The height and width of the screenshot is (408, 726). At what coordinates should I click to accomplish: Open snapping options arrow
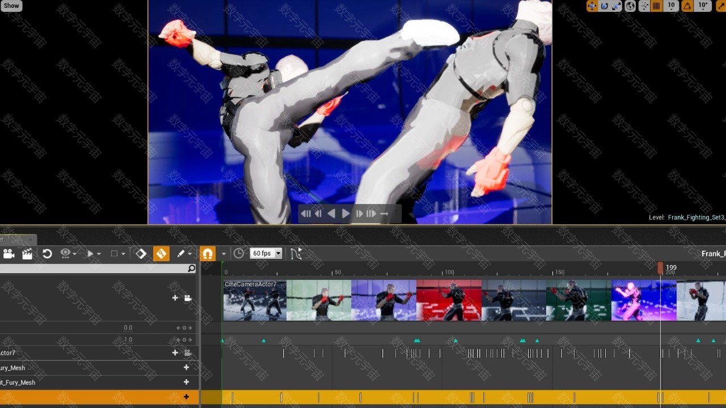click(223, 254)
